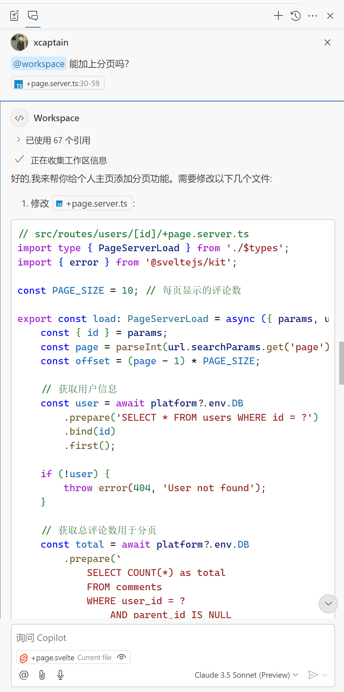This screenshot has width=344, height=692.
Task: Click the +page.svelte Current file chip
Action: click(x=73, y=657)
